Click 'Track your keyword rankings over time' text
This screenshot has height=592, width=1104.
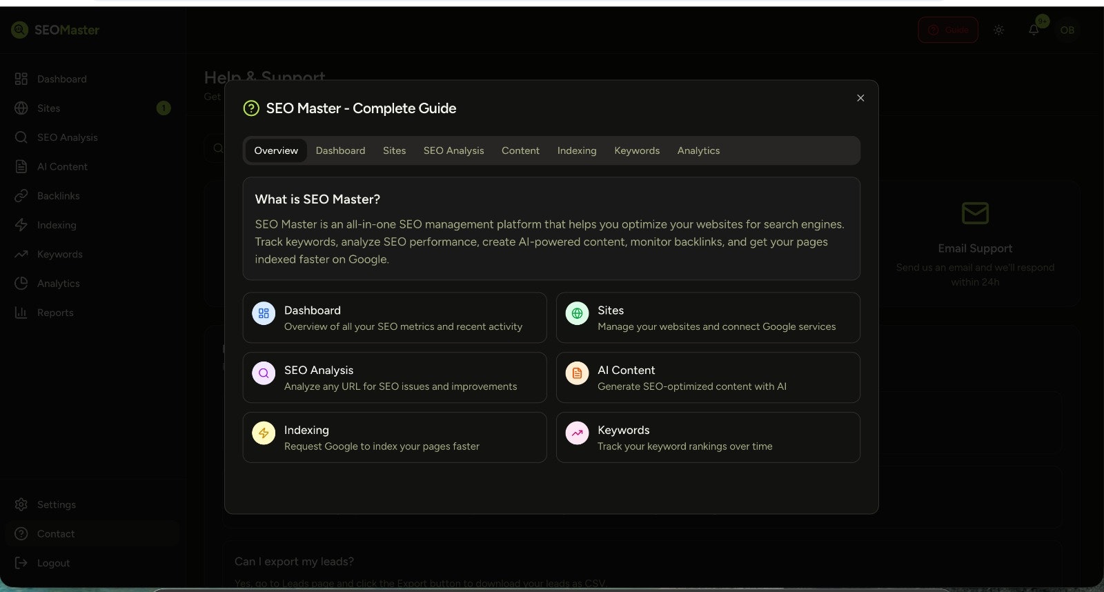[x=685, y=446]
